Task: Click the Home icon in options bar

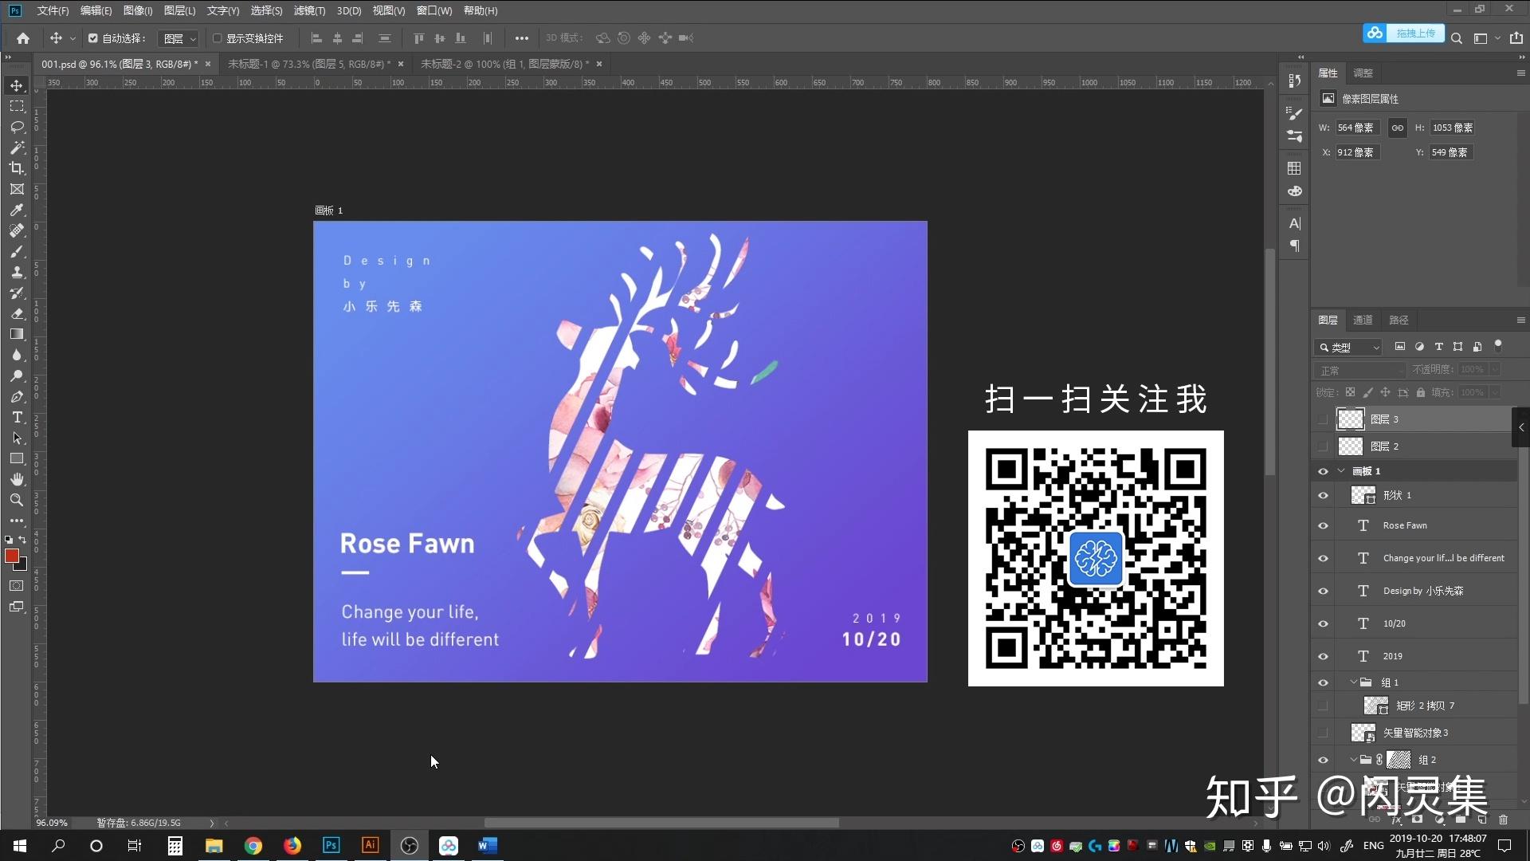Action: pos(23,37)
